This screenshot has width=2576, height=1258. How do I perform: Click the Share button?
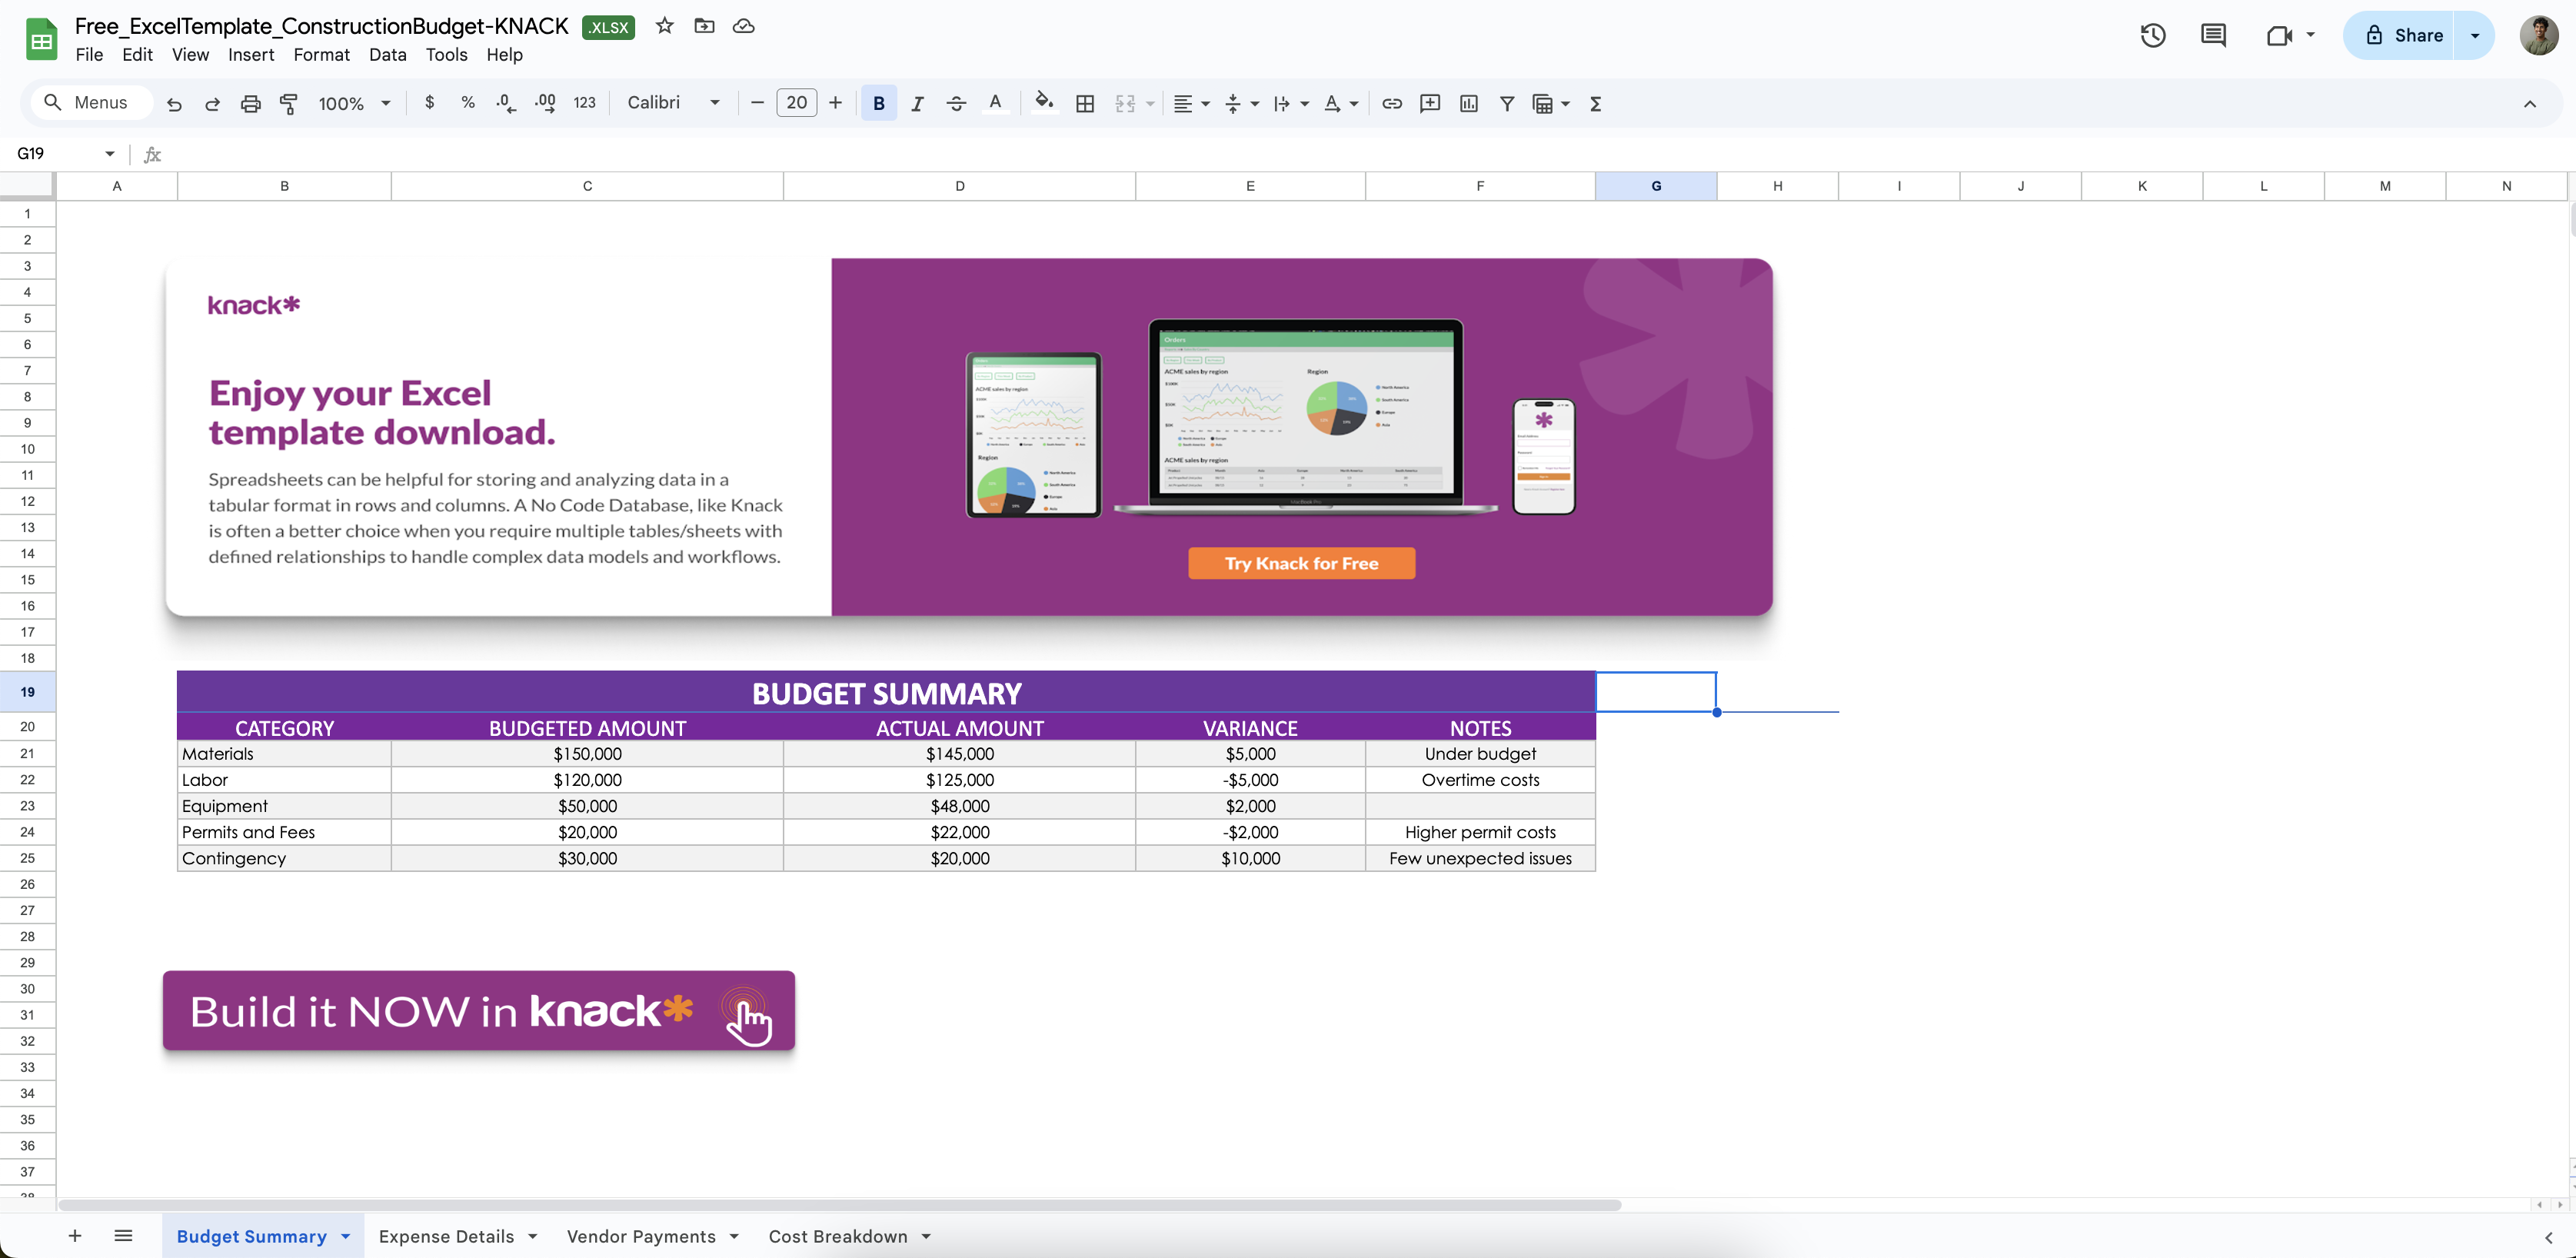[2404, 35]
